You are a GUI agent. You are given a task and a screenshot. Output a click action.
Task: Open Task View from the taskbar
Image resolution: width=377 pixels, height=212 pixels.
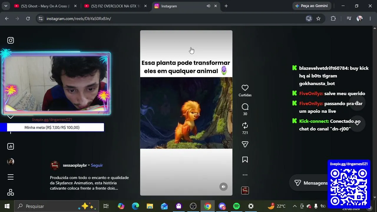[106, 206]
